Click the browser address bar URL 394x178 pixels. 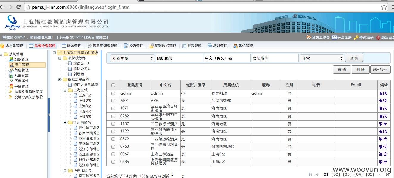(x=81, y=7)
